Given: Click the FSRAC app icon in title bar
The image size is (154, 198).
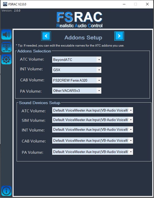Looking at the screenshot, I should (x=5, y=4).
